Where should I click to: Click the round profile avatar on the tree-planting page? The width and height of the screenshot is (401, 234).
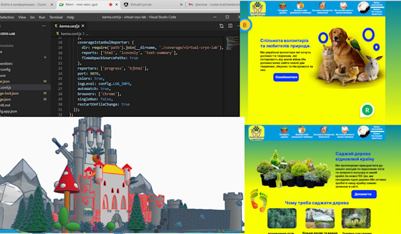pyautogui.click(x=363, y=131)
